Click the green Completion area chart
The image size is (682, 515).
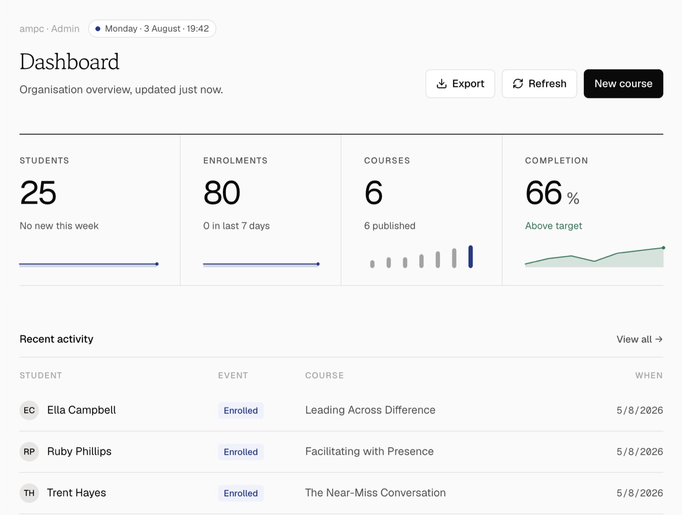pyautogui.click(x=594, y=257)
